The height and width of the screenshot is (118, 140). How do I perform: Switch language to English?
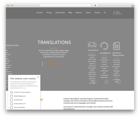(x=118, y=12)
